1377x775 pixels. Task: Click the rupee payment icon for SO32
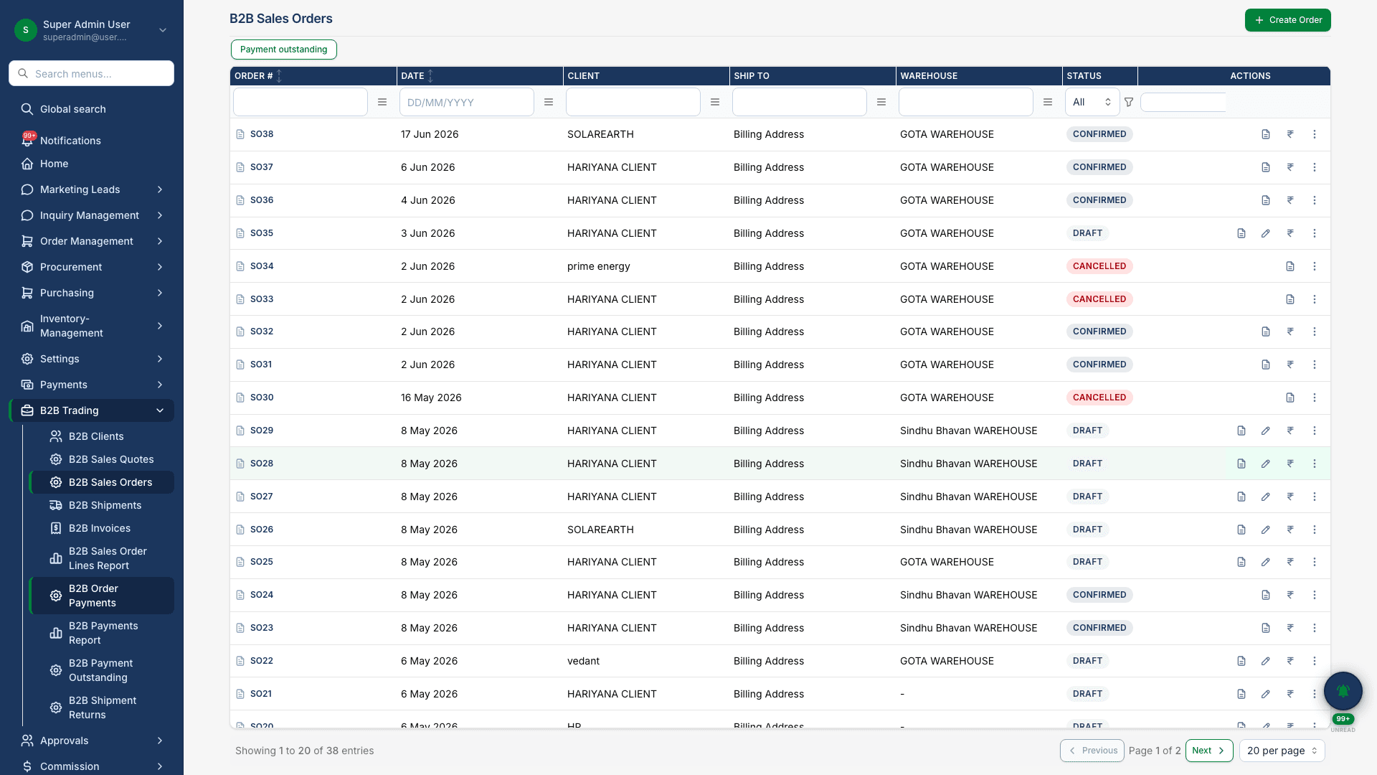click(x=1290, y=332)
